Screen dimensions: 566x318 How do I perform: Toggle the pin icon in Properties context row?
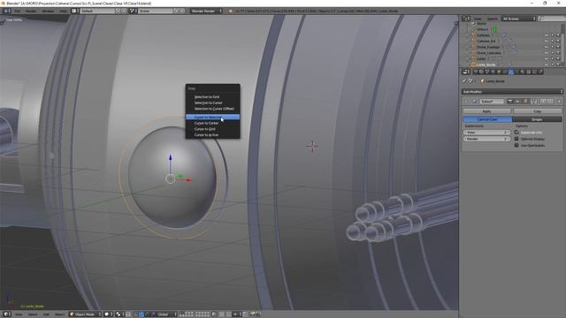[464, 81]
